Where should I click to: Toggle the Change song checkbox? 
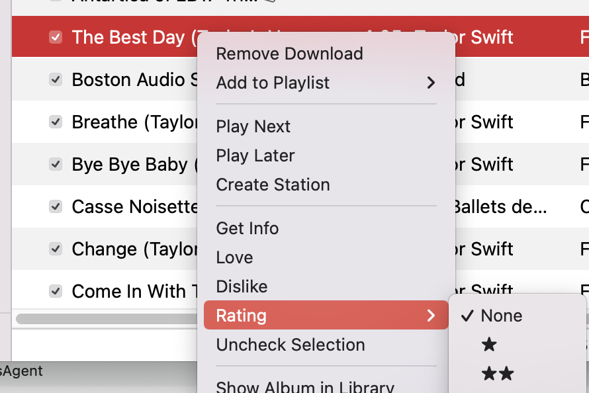(56, 249)
